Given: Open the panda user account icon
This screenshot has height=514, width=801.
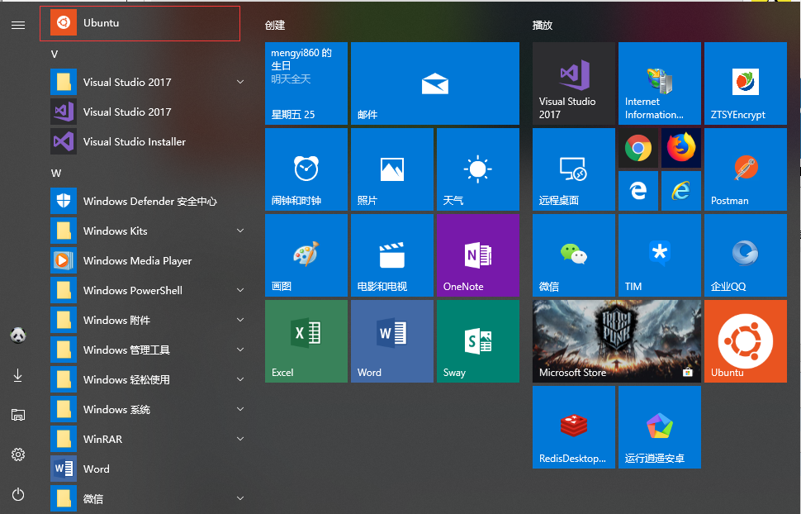Looking at the screenshot, I should 18,336.
